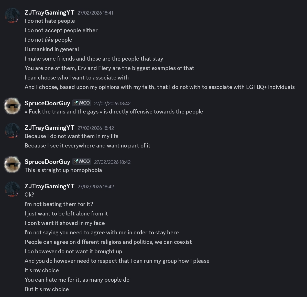Open ZJTrayGamingYT username above "I do not hate people"
The image size is (307, 297).
(x=49, y=13)
